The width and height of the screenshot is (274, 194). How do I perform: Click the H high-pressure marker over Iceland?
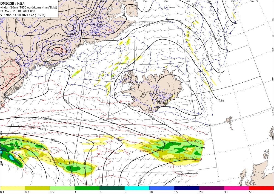pyautogui.click(x=159, y=102)
